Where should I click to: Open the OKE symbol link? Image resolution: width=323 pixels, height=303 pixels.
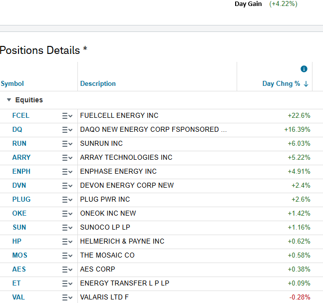(x=19, y=213)
